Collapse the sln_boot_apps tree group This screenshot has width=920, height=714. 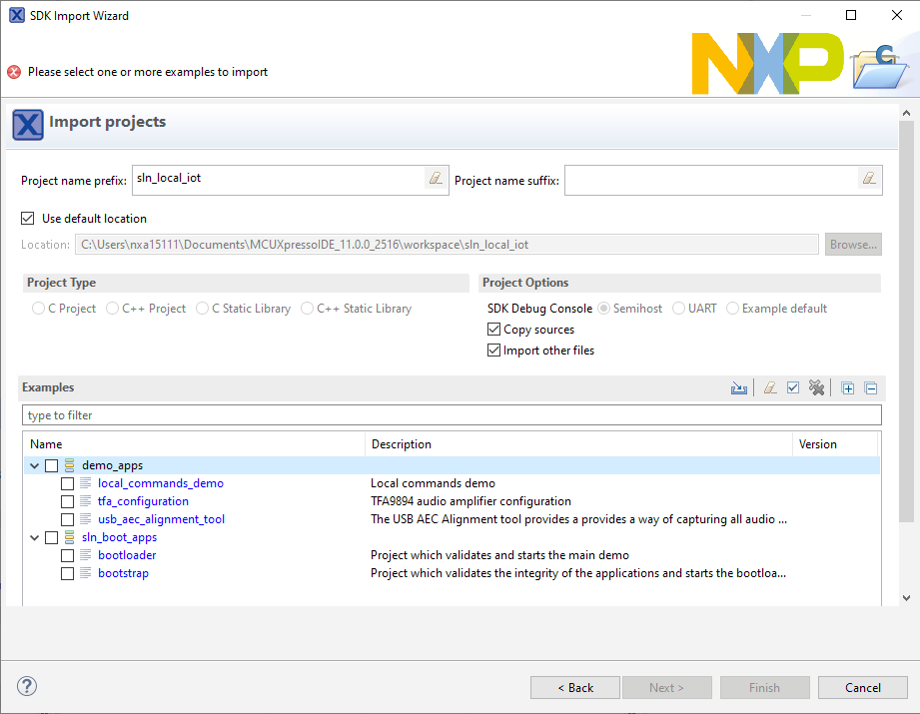click(35, 537)
